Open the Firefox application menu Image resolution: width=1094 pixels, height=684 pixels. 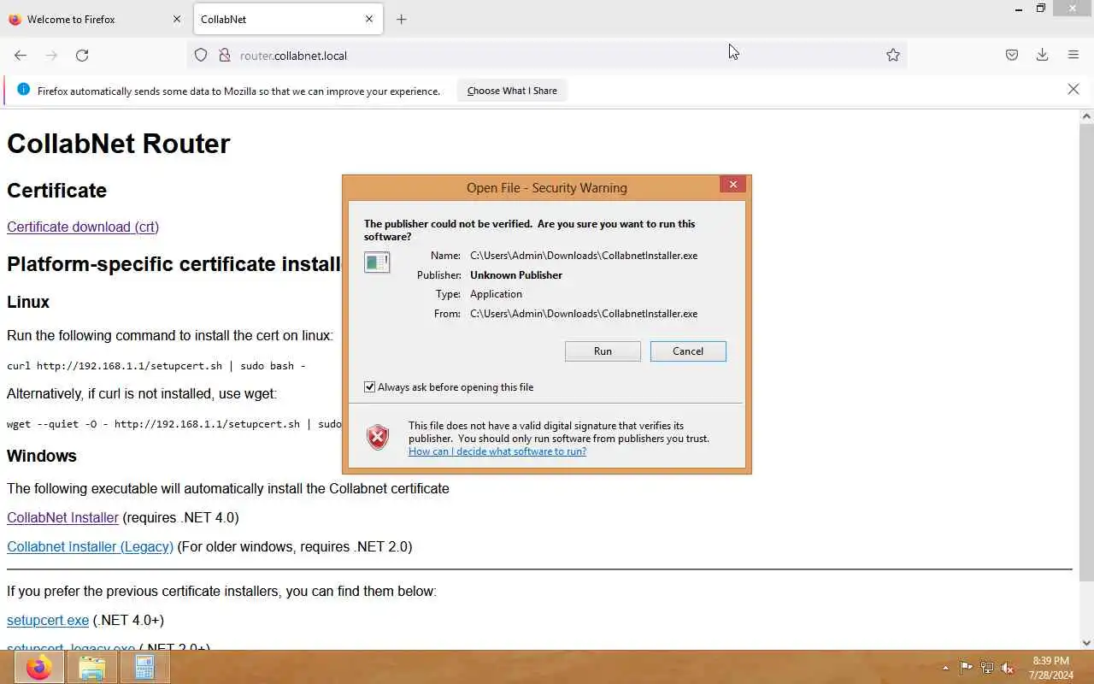click(1073, 56)
